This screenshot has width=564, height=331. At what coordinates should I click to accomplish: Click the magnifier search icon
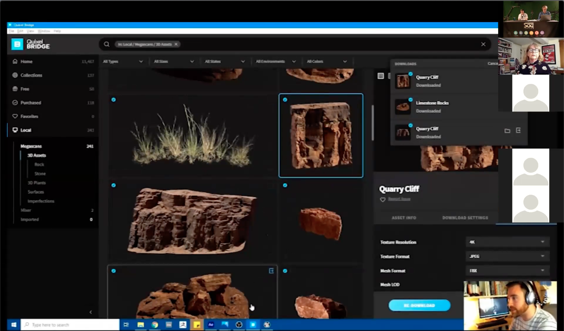pos(106,44)
